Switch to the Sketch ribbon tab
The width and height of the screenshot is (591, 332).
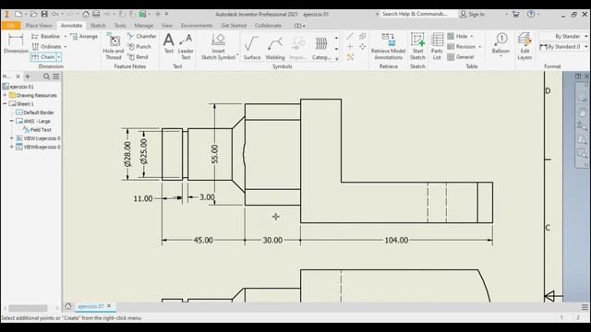[x=98, y=26]
